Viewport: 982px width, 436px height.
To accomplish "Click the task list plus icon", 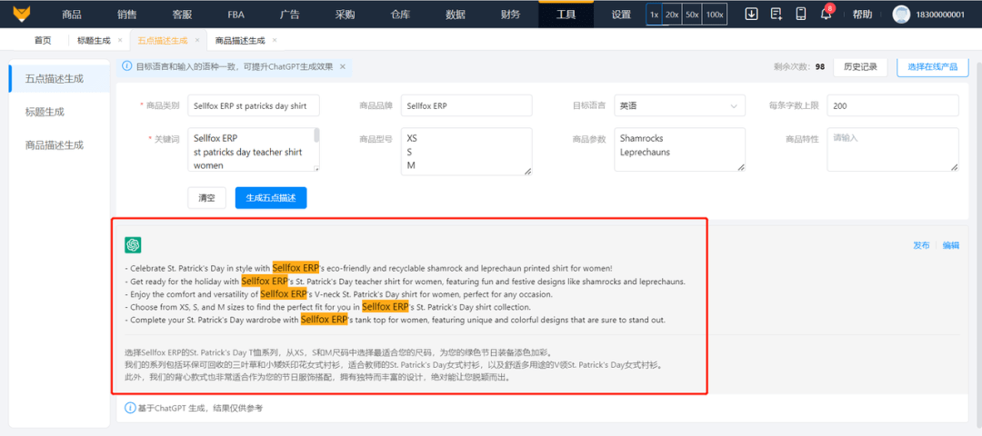I will 776,14.
